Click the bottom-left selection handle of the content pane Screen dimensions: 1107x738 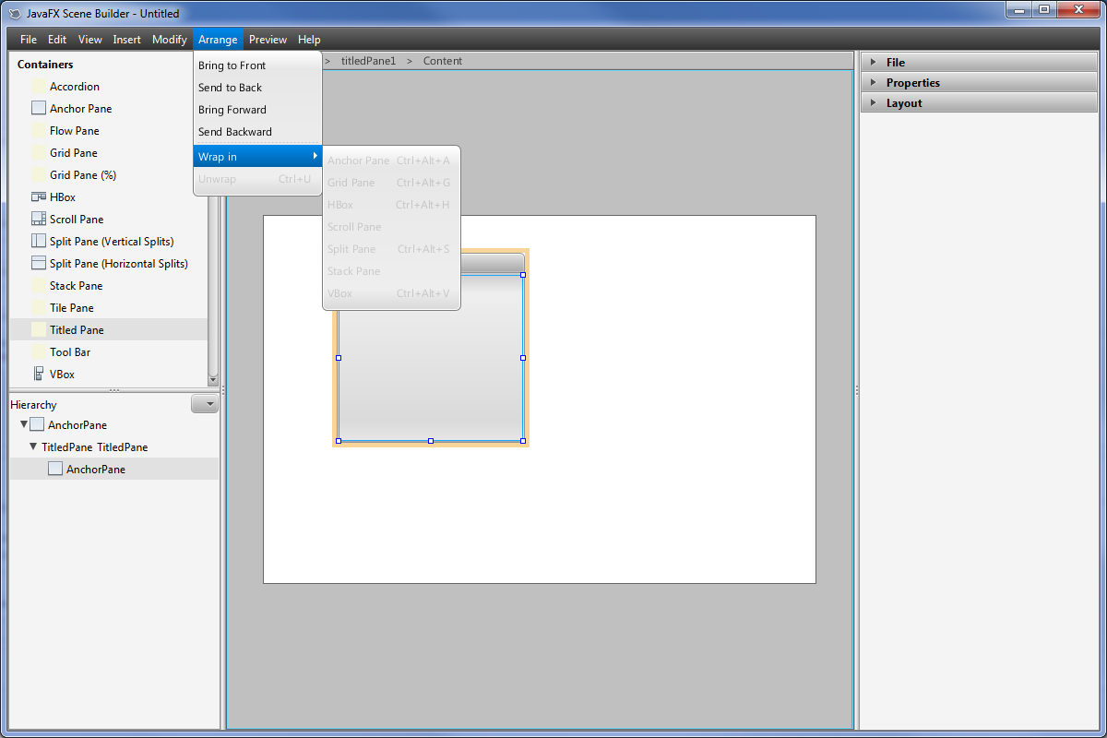(x=339, y=441)
